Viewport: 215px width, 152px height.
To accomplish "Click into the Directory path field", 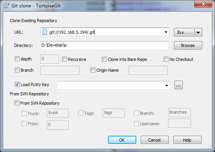I will point(105,45).
